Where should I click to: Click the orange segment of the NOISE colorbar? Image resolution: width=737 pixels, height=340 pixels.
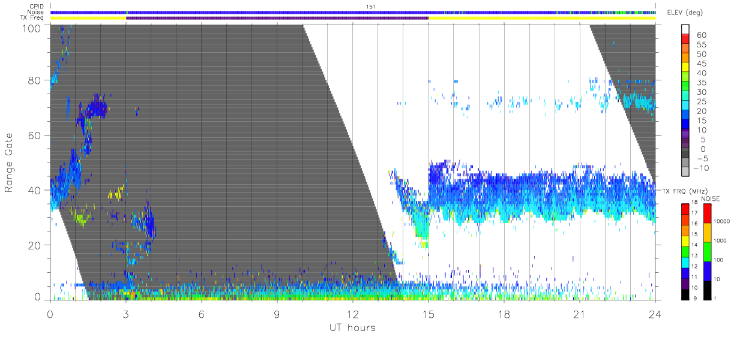708,233
